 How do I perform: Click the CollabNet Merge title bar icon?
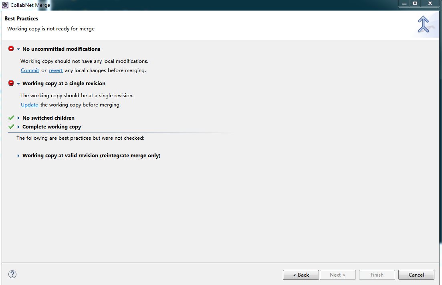point(5,5)
